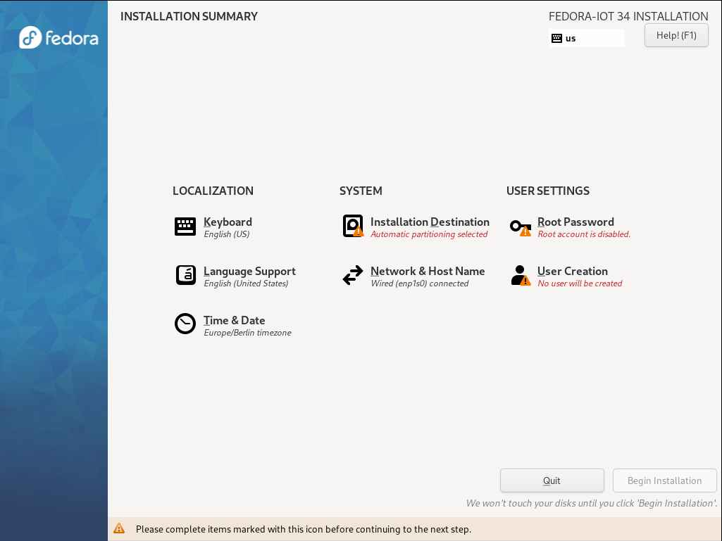Viewport: 722px width, 541px height.
Task: Click the warning triangle in the bottom bar
Action: pos(119,528)
